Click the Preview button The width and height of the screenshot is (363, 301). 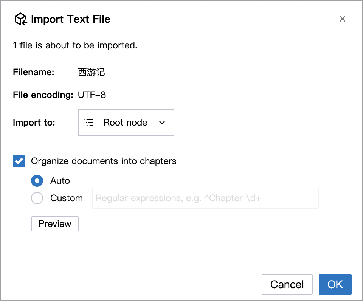click(55, 224)
